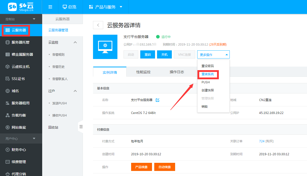Collapse the side panel handle

(x=81, y=127)
